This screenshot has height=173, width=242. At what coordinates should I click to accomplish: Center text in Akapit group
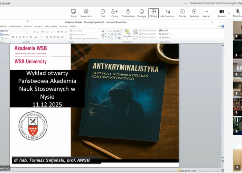pyautogui.click(x=50, y=37)
